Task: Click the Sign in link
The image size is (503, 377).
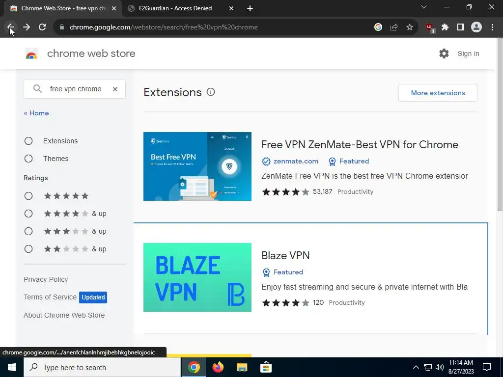Action: (468, 54)
